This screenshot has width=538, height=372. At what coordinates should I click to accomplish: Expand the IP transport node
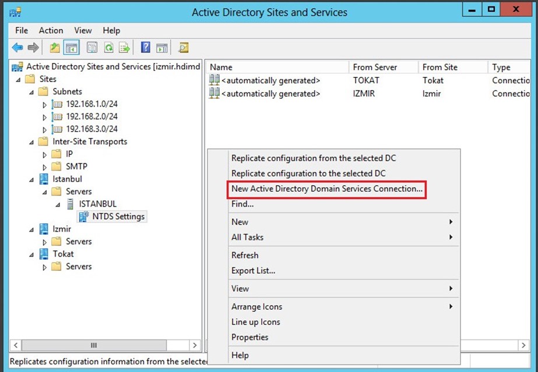[44, 155]
